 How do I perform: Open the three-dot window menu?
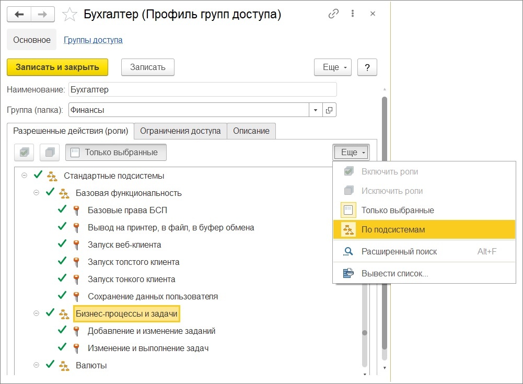click(353, 14)
